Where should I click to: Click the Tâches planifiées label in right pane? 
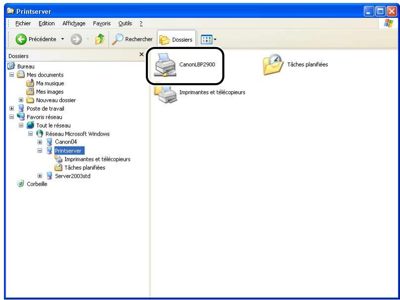[308, 64]
